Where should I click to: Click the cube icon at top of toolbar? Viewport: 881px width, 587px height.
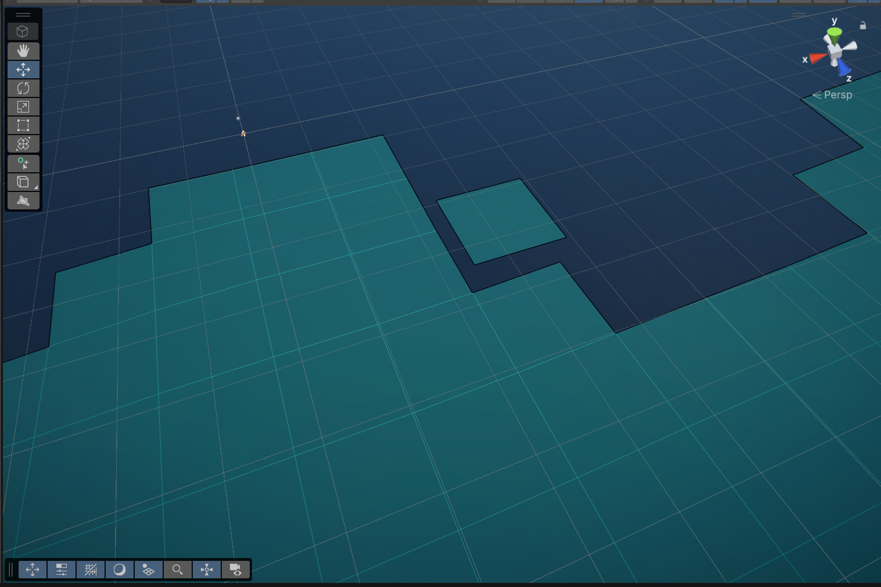23,31
